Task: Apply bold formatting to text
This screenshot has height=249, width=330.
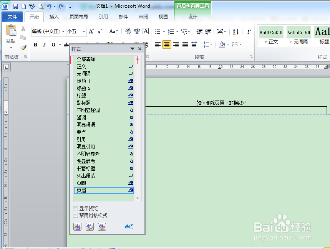Action: click(x=35, y=45)
